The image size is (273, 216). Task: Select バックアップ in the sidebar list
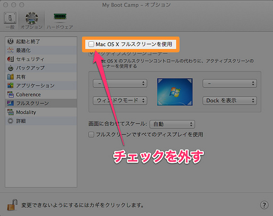coord(41,68)
